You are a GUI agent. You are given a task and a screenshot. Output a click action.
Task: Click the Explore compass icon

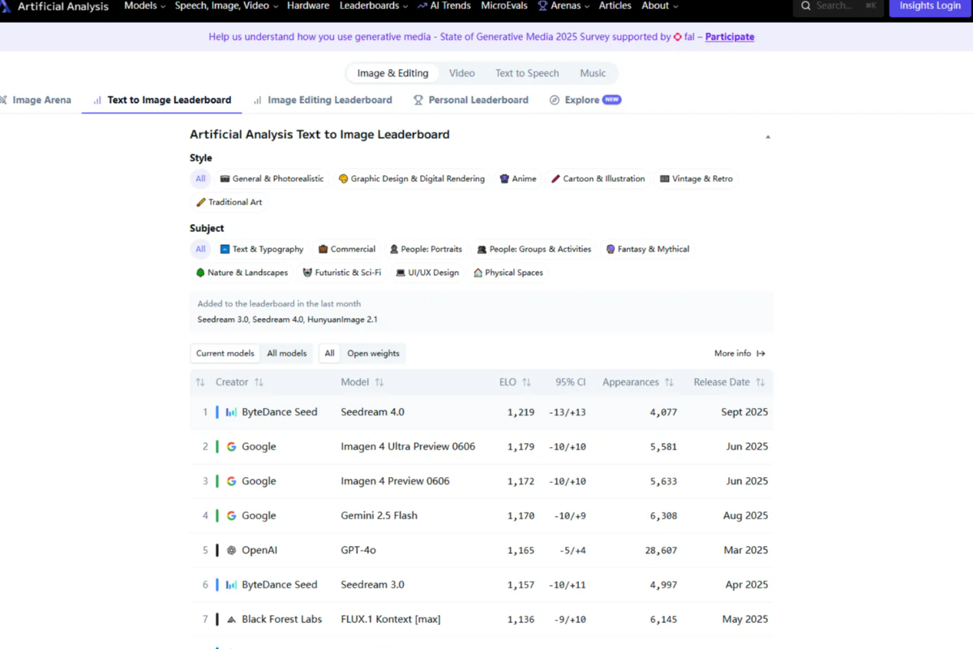tap(555, 100)
